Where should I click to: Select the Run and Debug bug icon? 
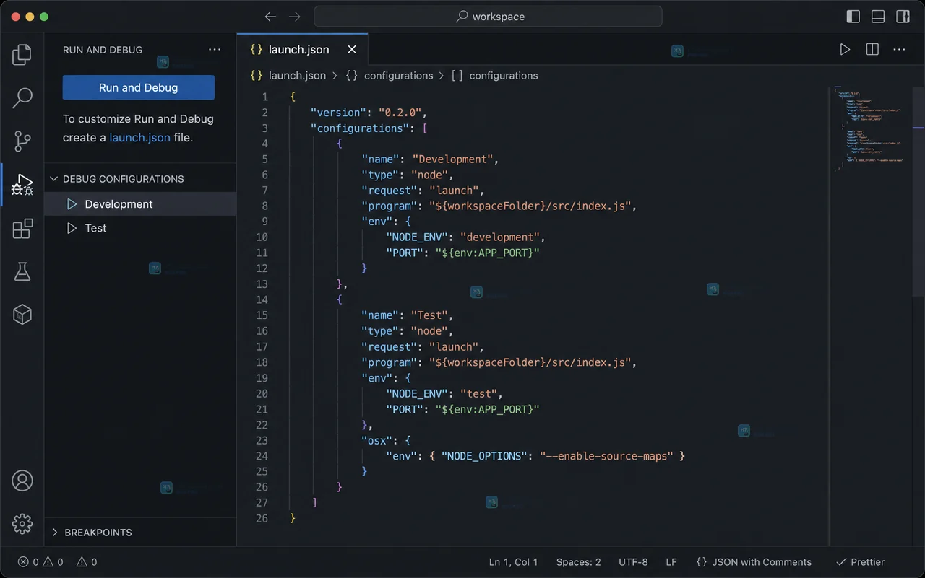click(22, 185)
